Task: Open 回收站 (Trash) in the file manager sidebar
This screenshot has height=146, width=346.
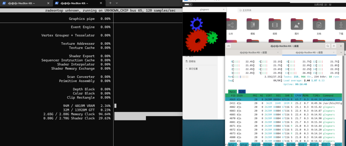Action: click(192, 61)
